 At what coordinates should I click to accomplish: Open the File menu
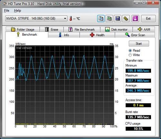coord(7,11)
